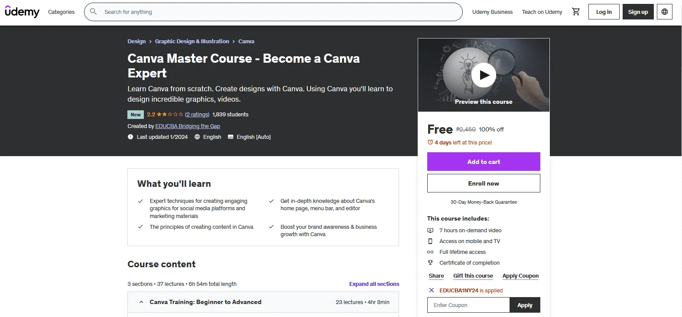Click the Sign up button
The image size is (682, 317).
tap(638, 12)
